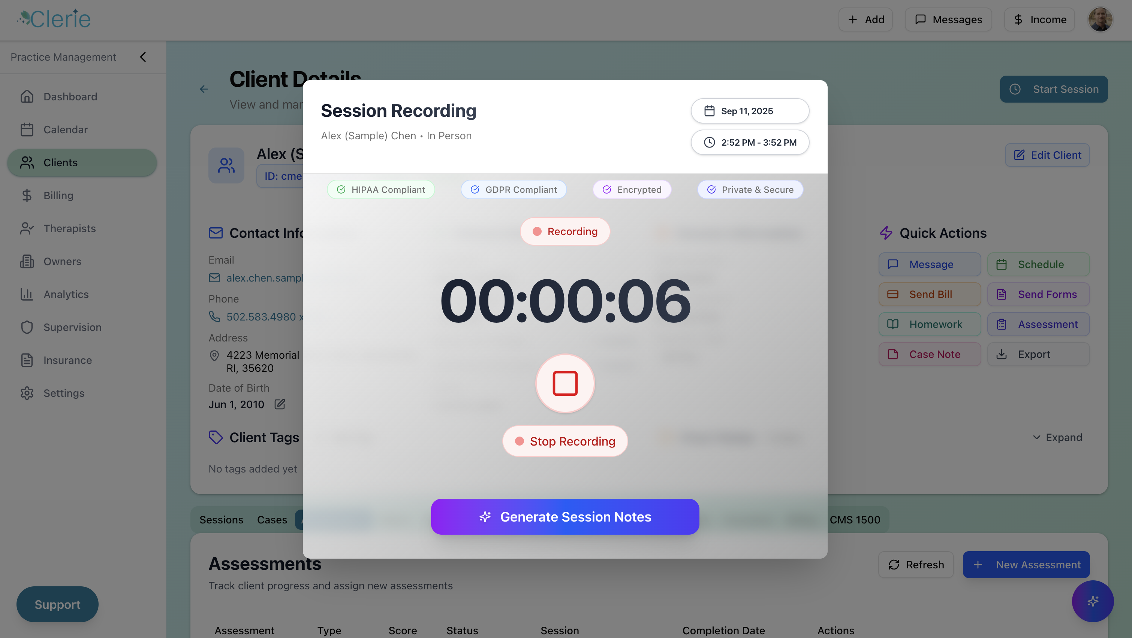Switch to the Sessions tab
The image size is (1132, 638).
(221, 519)
